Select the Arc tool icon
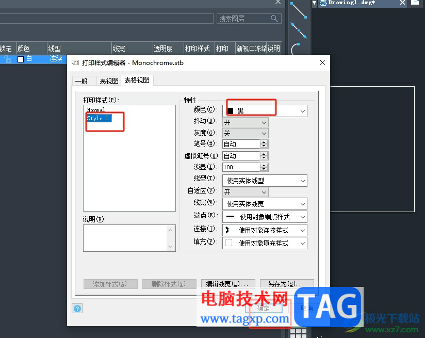425x338 pixels. pos(296,49)
